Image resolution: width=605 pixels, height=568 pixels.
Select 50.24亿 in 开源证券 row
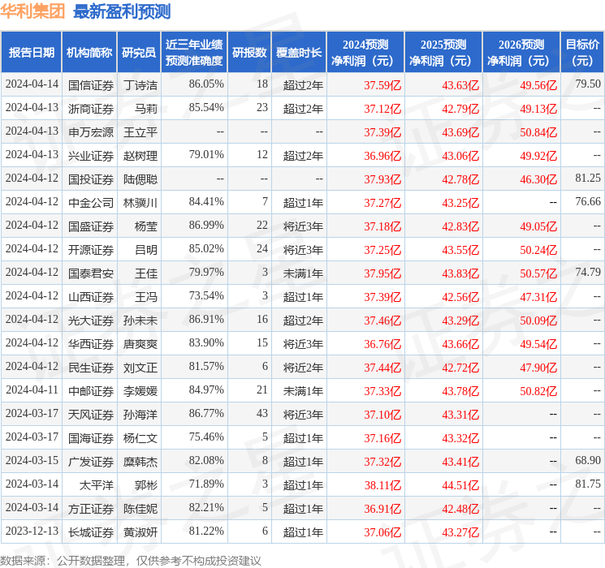[x=538, y=250]
